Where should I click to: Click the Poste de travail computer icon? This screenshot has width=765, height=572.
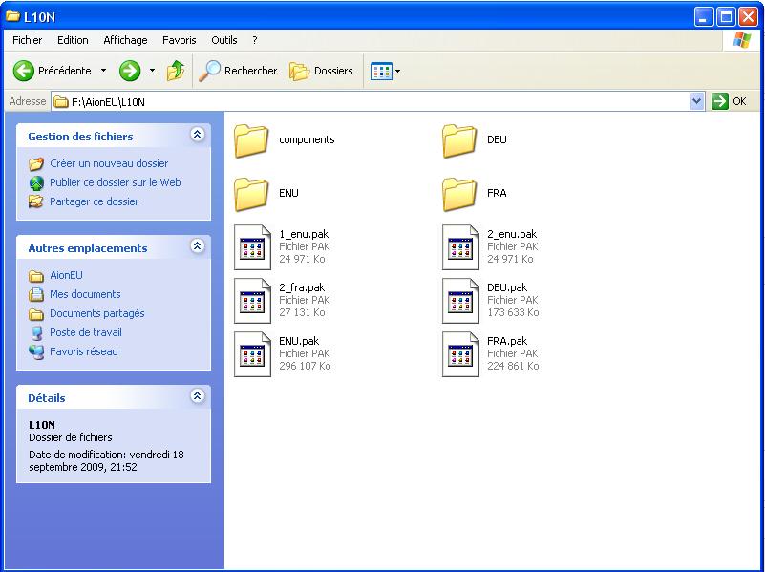click(36, 332)
